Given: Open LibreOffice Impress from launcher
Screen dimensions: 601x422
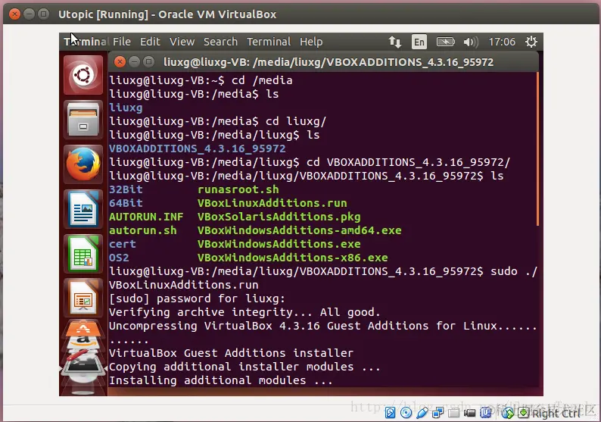Looking at the screenshot, I should coord(83,298).
